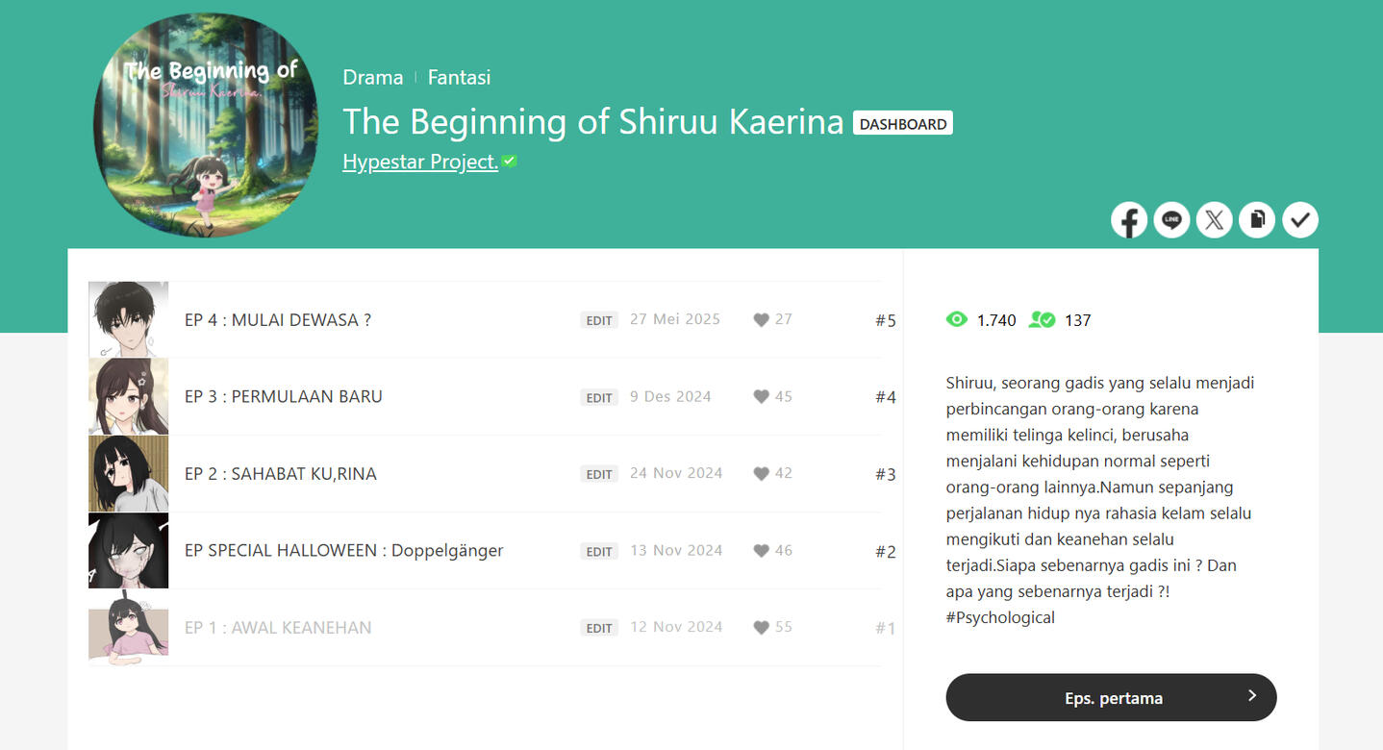The image size is (1383, 750).
Task: Share the series on Facebook
Action: pyautogui.click(x=1129, y=220)
